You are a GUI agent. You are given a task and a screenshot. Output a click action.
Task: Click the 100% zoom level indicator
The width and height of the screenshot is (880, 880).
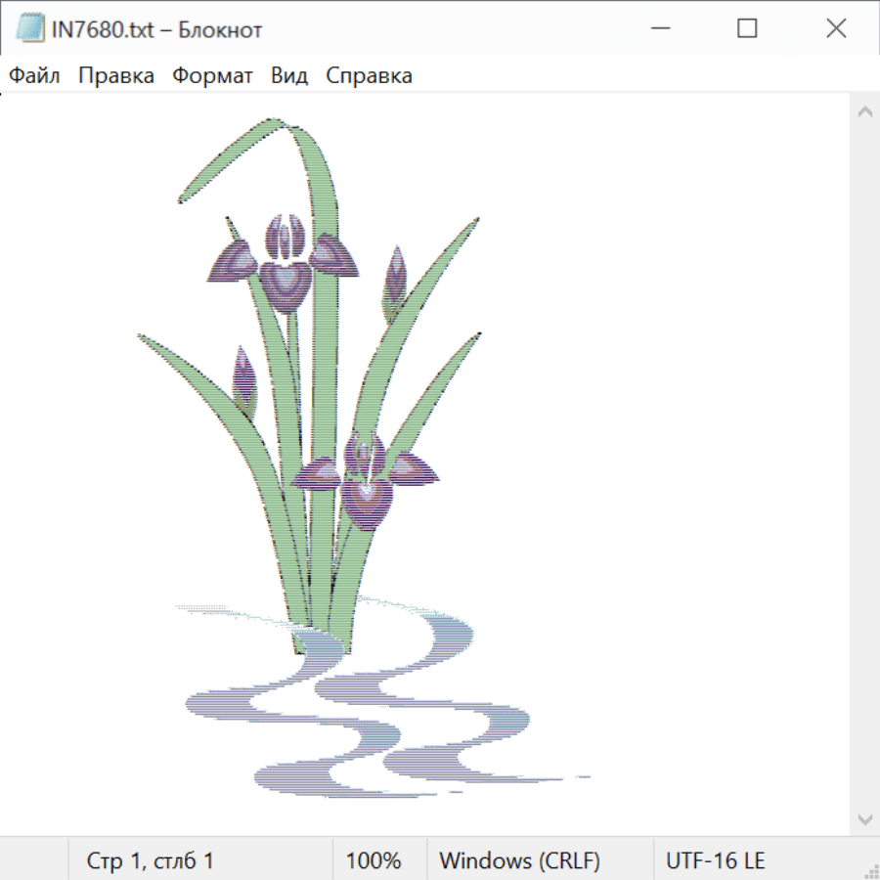tap(374, 861)
